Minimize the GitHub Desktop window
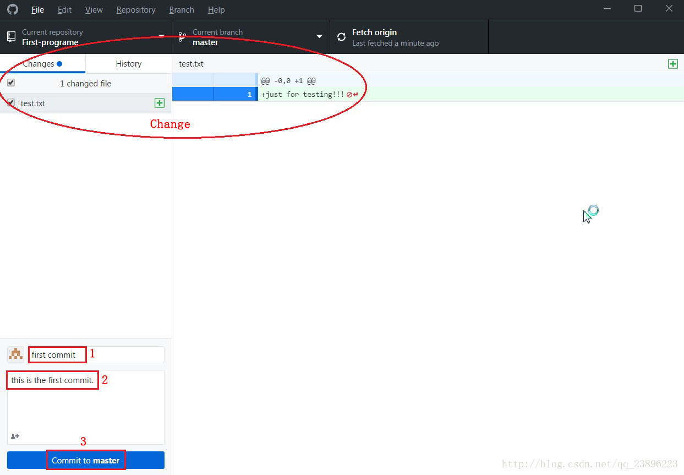684x475 pixels. pos(608,9)
